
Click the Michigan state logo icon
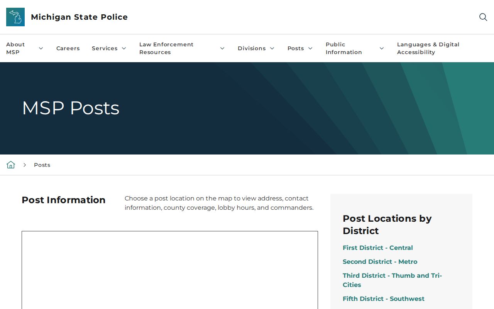[15, 17]
